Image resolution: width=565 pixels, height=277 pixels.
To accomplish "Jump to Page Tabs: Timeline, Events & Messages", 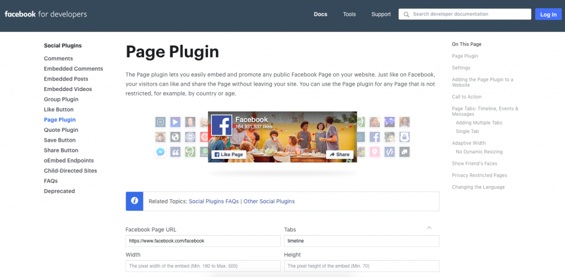I will [x=485, y=111].
